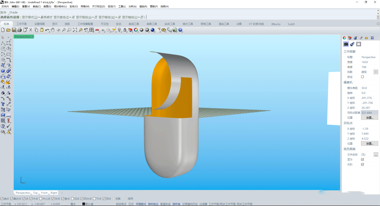Click the camera 放置... button
380x206 pixels.
(369, 118)
